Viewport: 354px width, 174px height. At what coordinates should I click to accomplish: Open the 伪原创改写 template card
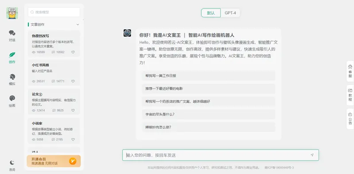click(x=54, y=43)
